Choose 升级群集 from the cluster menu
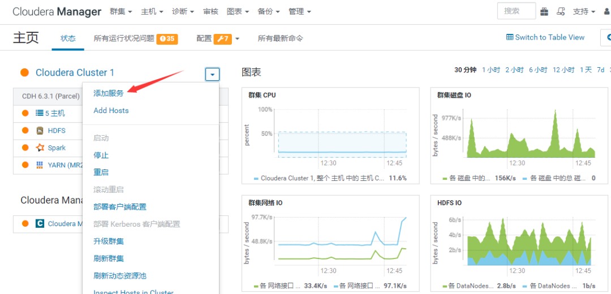611x294 pixels. (x=109, y=241)
